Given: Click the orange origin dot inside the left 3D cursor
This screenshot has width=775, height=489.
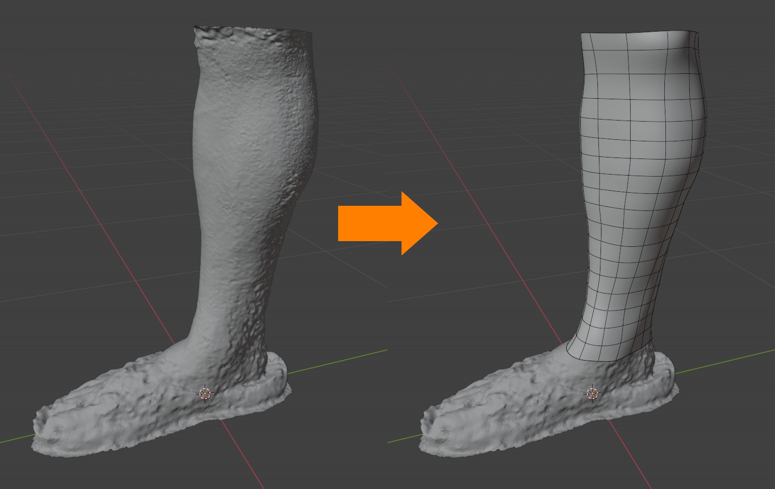Looking at the screenshot, I should pos(205,393).
